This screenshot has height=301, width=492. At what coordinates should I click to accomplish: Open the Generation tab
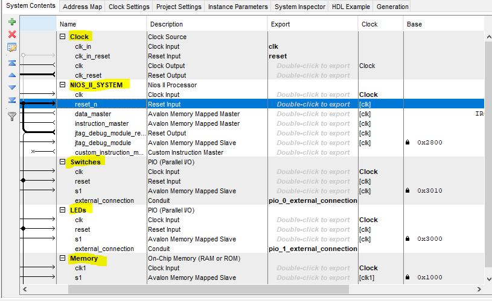tap(392, 7)
